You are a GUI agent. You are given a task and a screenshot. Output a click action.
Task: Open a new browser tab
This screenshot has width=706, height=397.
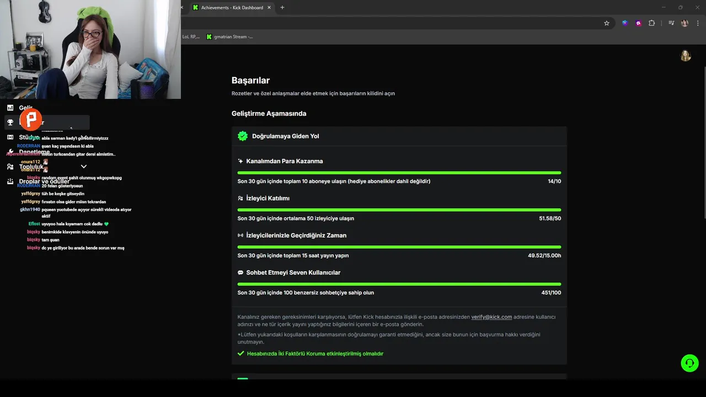point(282,8)
